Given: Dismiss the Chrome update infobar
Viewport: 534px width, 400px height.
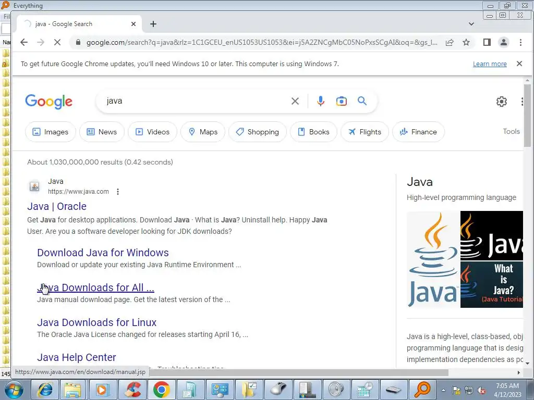Looking at the screenshot, I should pyautogui.click(x=519, y=64).
